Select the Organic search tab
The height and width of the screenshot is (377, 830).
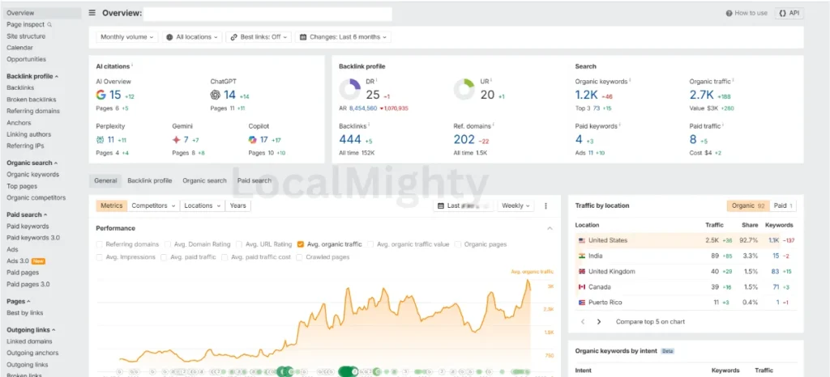[204, 180]
